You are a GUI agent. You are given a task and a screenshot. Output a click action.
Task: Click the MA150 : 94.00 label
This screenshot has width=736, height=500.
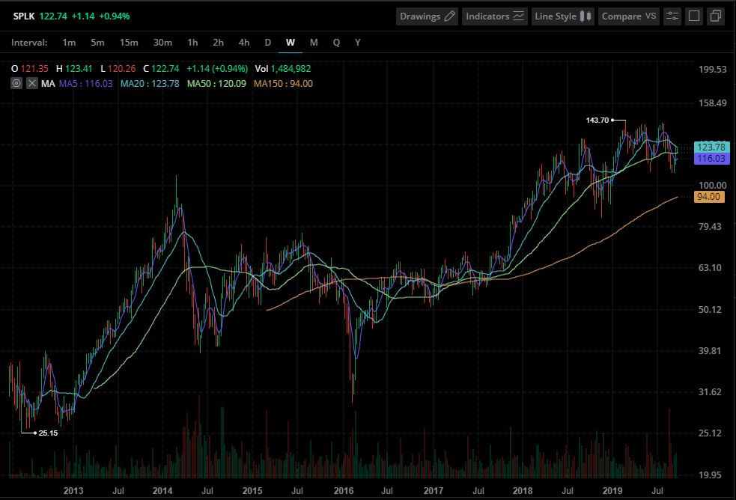point(283,84)
